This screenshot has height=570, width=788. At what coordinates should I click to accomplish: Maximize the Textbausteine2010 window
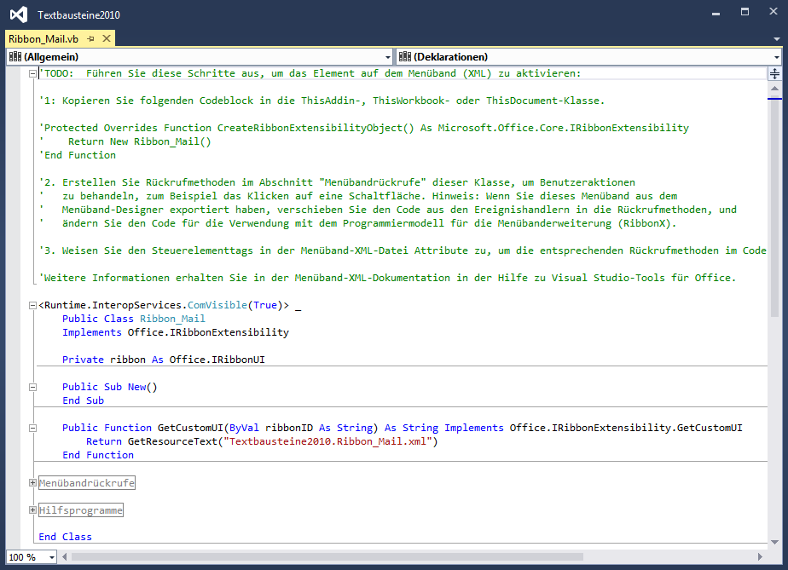click(x=745, y=12)
